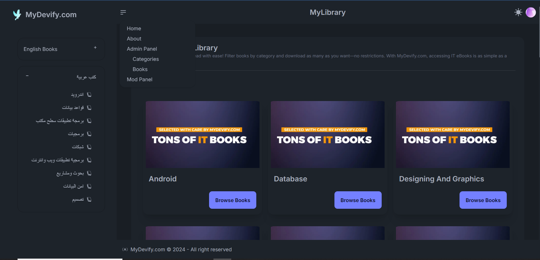Open the شبكات category link

pos(78,147)
